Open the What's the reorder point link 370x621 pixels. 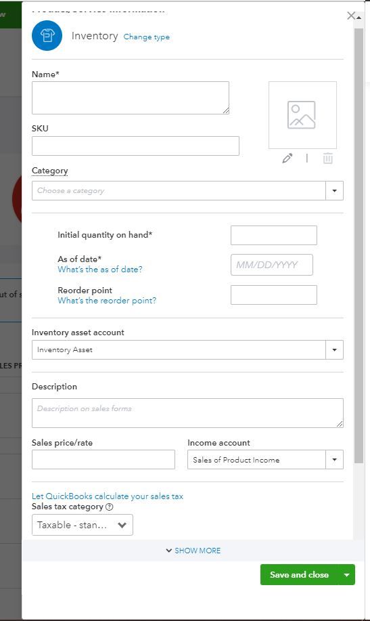107,301
